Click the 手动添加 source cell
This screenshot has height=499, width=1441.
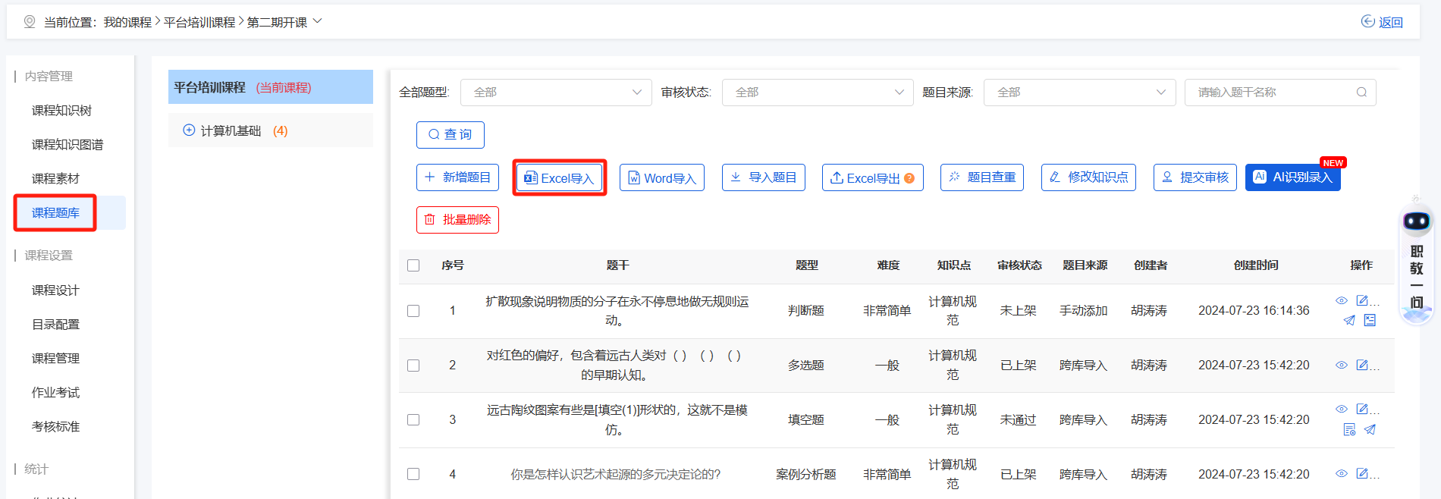click(1084, 311)
